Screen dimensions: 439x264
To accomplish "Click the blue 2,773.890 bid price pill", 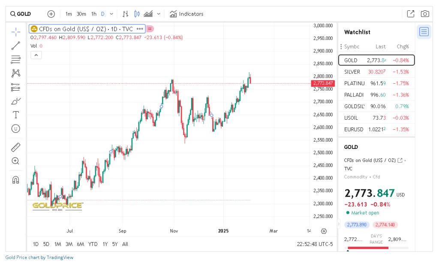I will tap(357, 225).
